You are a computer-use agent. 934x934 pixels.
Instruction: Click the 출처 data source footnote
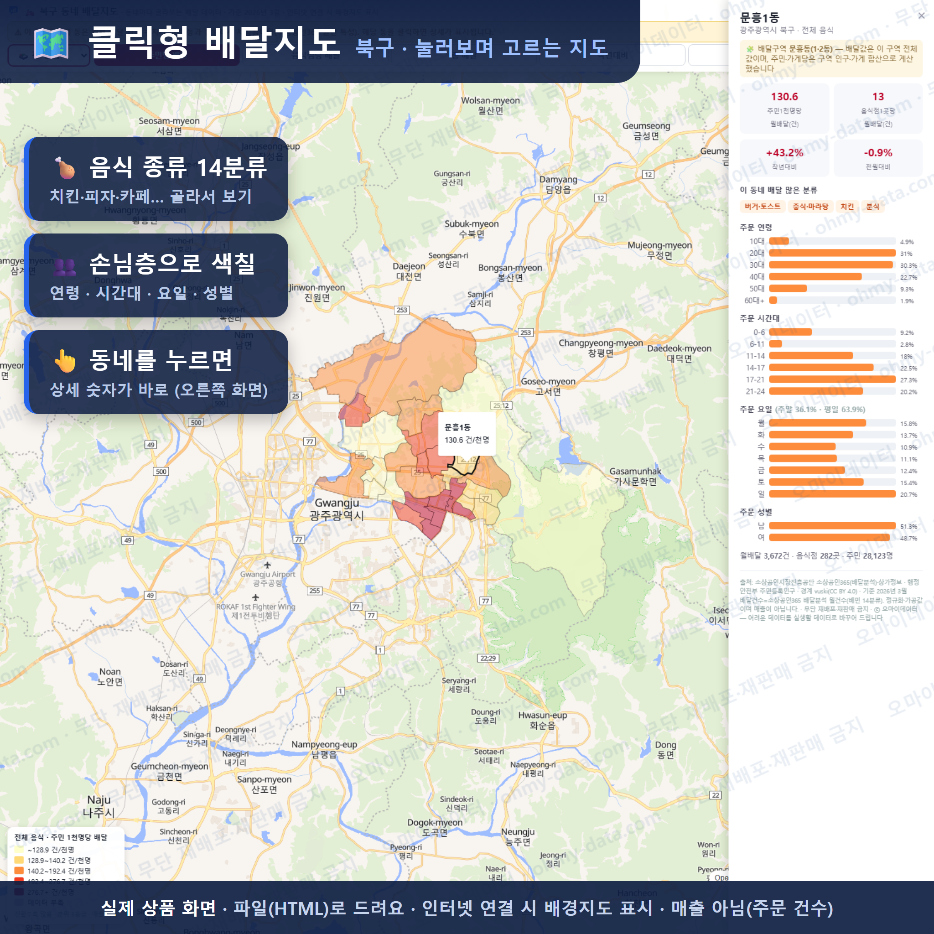[x=830, y=599]
